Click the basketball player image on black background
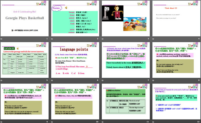 pos(113,13)
